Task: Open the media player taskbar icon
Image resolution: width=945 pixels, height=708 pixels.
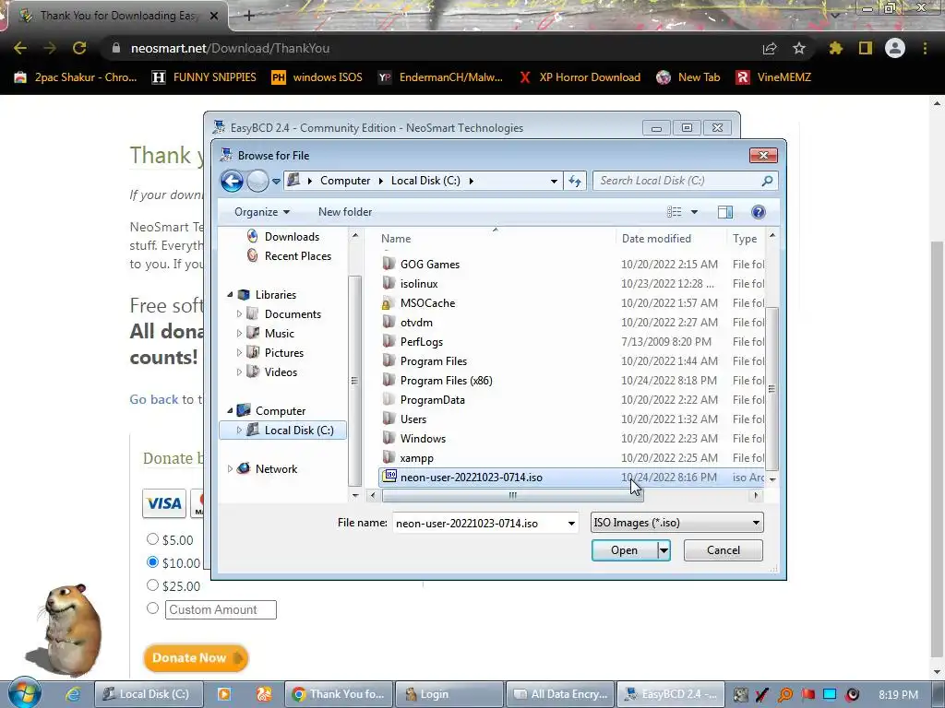Action: point(223,694)
